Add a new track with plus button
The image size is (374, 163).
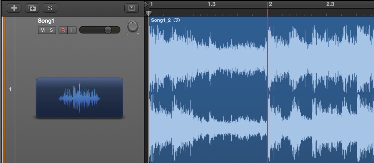14,8
